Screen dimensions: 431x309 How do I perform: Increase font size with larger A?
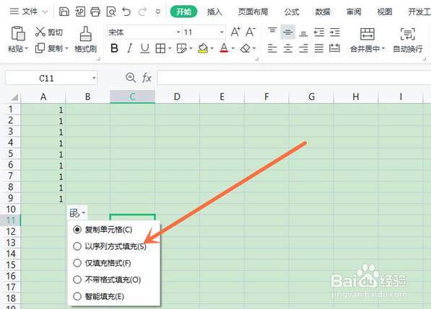point(235,32)
